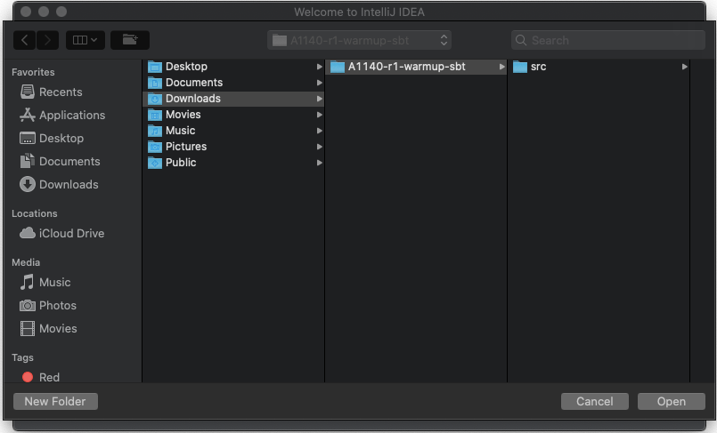Open Recents in the sidebar
This screenshot has height=433, width=717.
click(60, 92)
